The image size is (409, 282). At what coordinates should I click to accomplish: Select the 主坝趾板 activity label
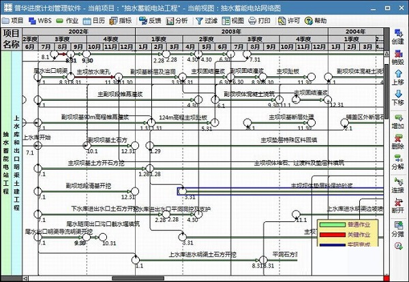(288, 71)
